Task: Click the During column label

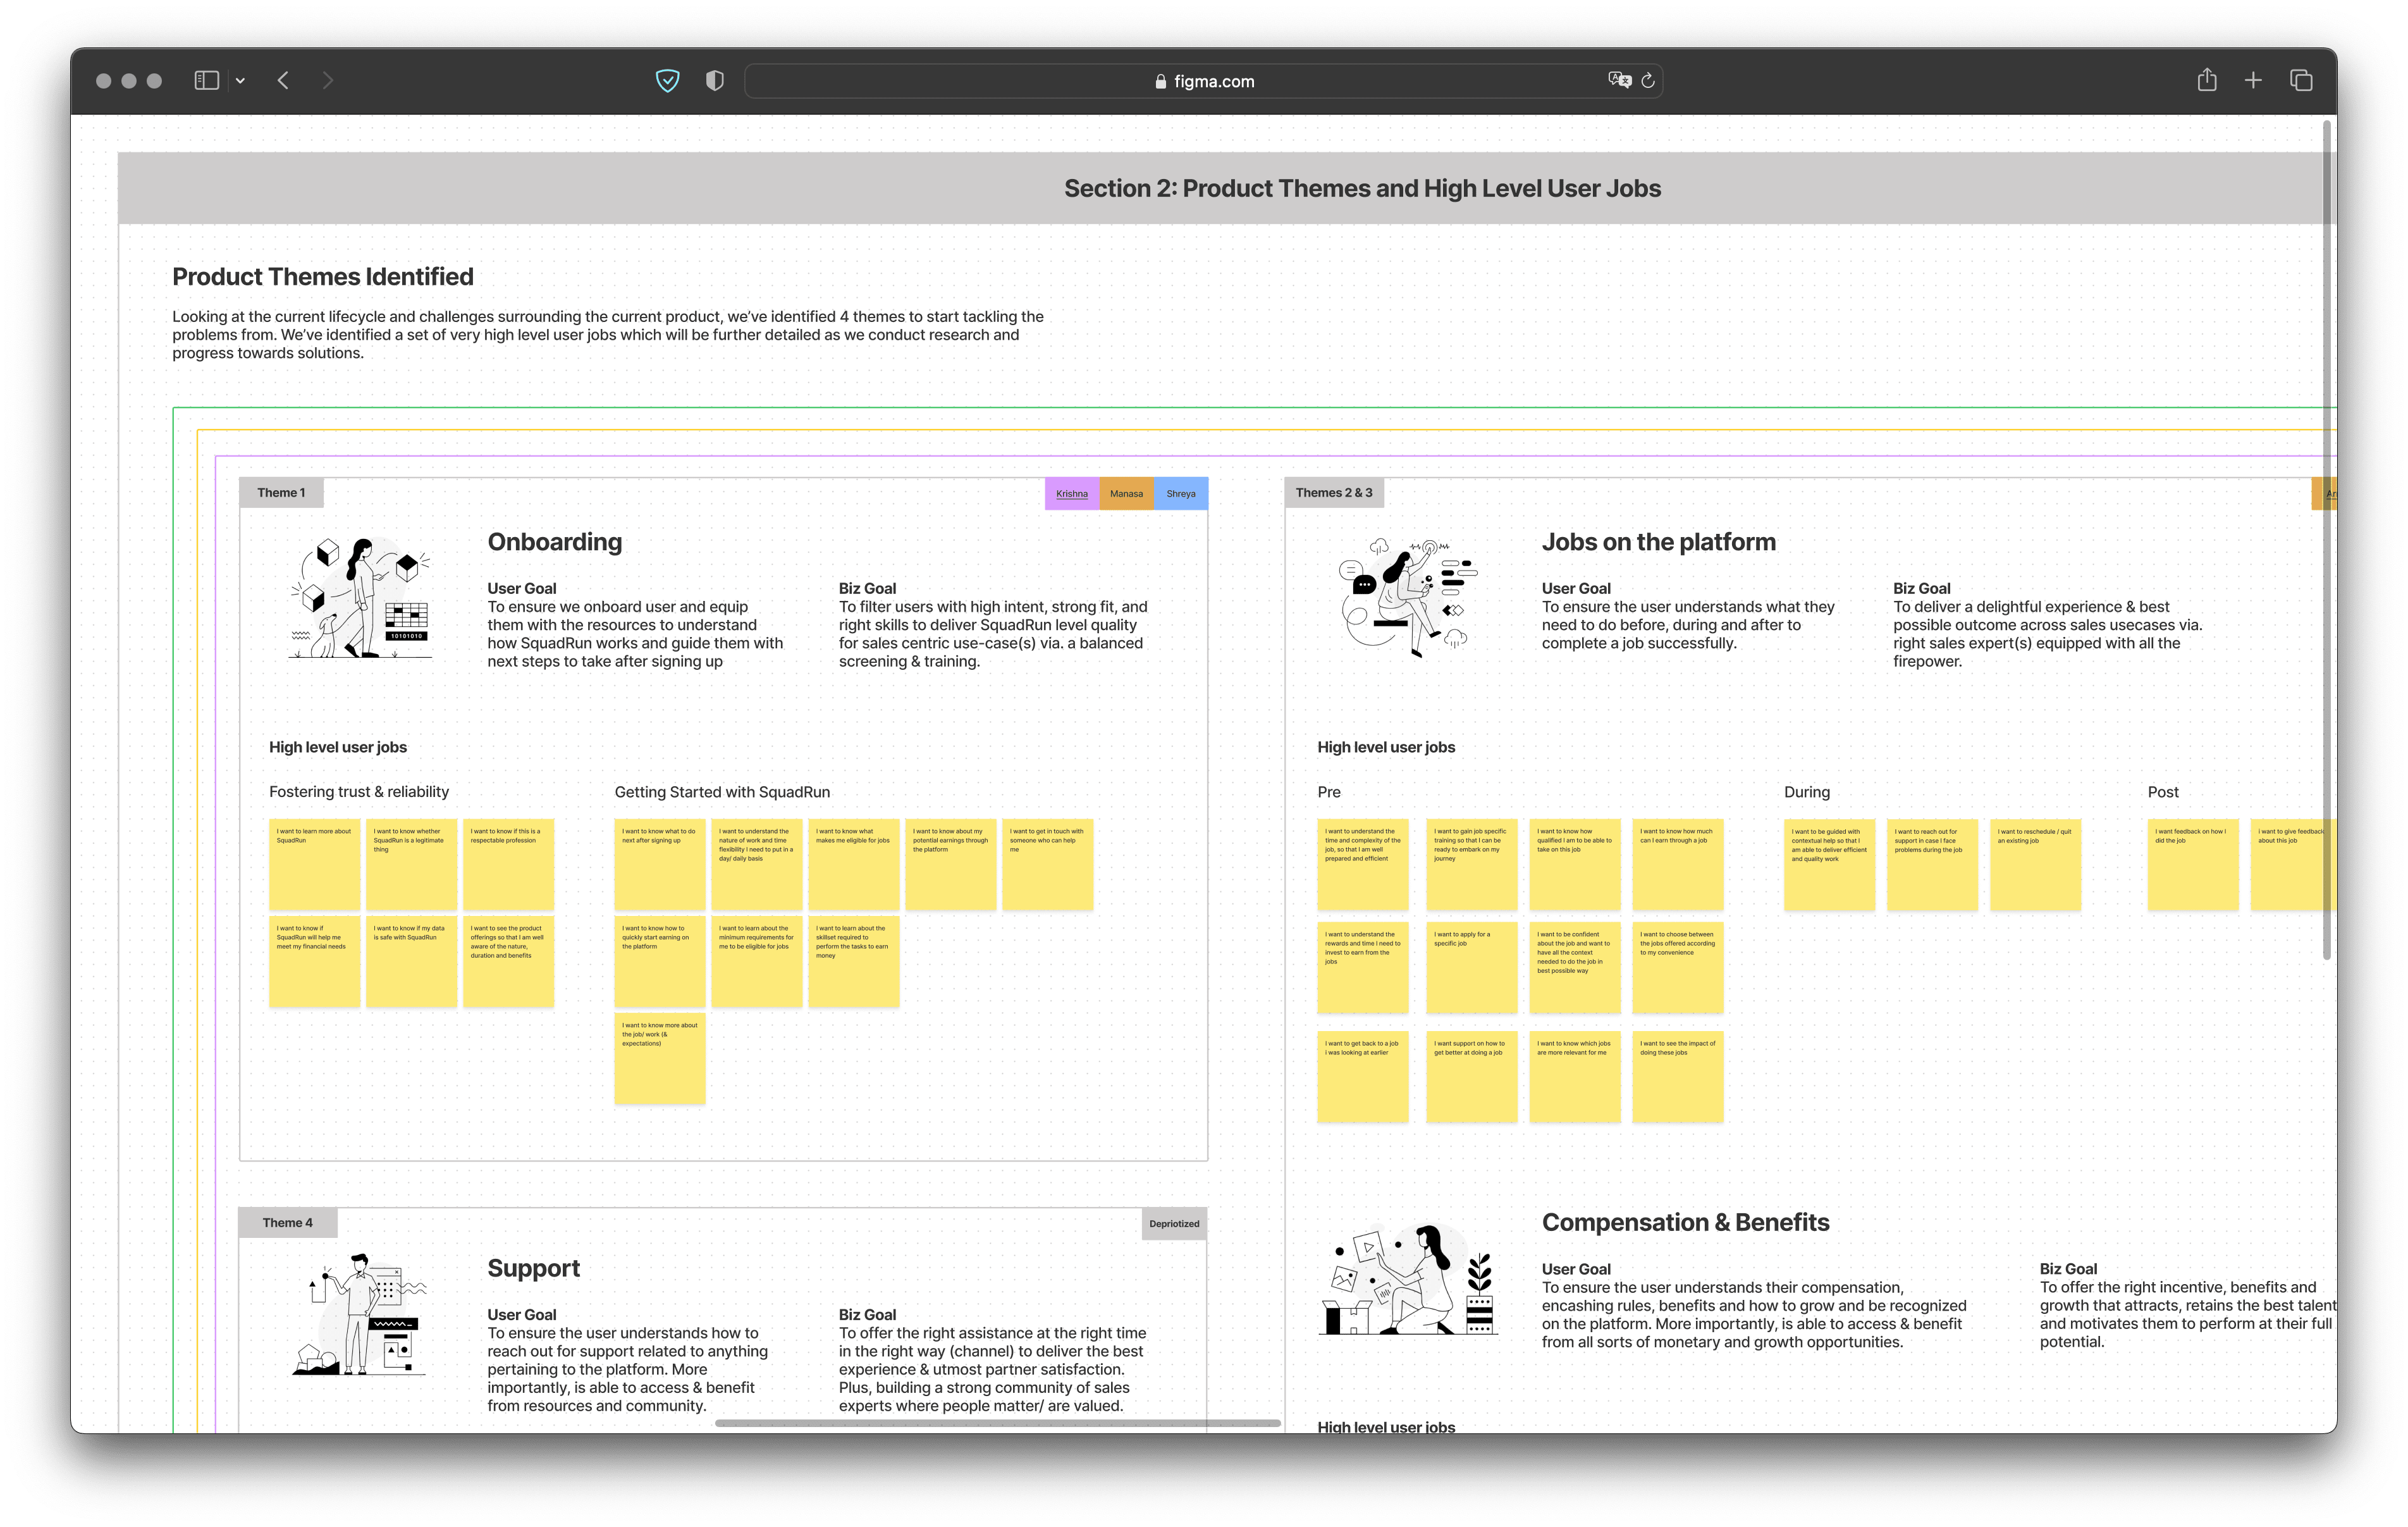Action: 1806,791
